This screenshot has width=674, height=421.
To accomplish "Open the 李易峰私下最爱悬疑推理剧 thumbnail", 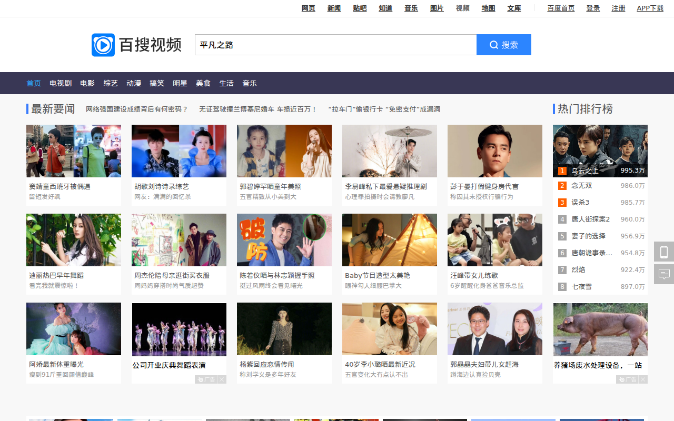I will 390,151.
